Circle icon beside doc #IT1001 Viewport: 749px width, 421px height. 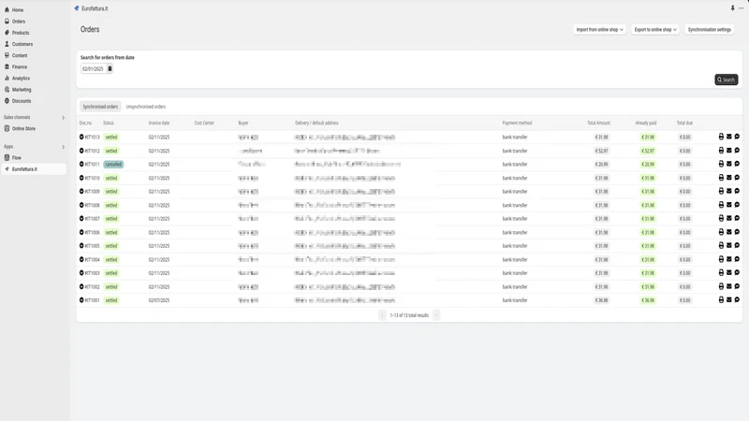(x=81, y=300)
